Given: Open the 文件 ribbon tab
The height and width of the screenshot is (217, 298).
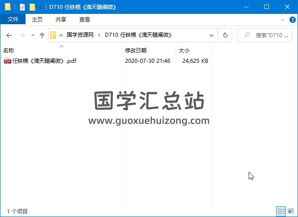Looking at the screenshot, I should (13, 19).
